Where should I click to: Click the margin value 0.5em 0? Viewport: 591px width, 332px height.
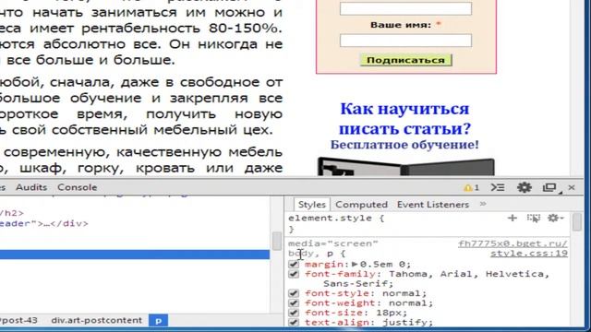coord(385,265)
